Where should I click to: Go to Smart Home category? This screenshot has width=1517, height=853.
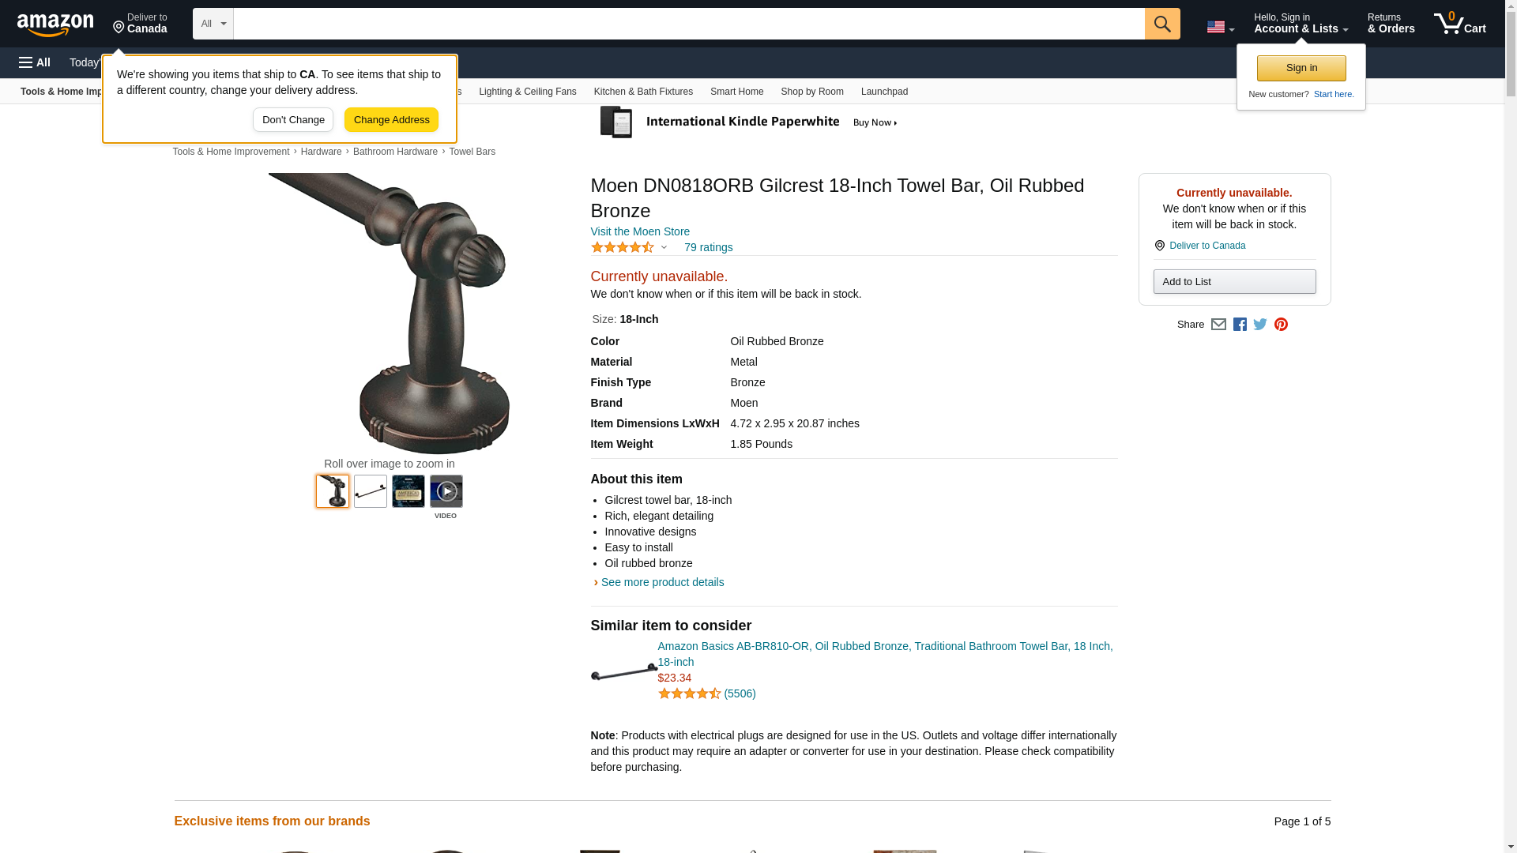[736, 92]
